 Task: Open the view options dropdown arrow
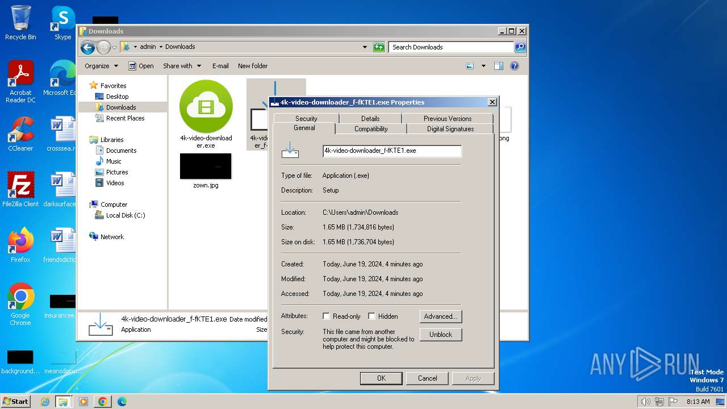(483, 66)
